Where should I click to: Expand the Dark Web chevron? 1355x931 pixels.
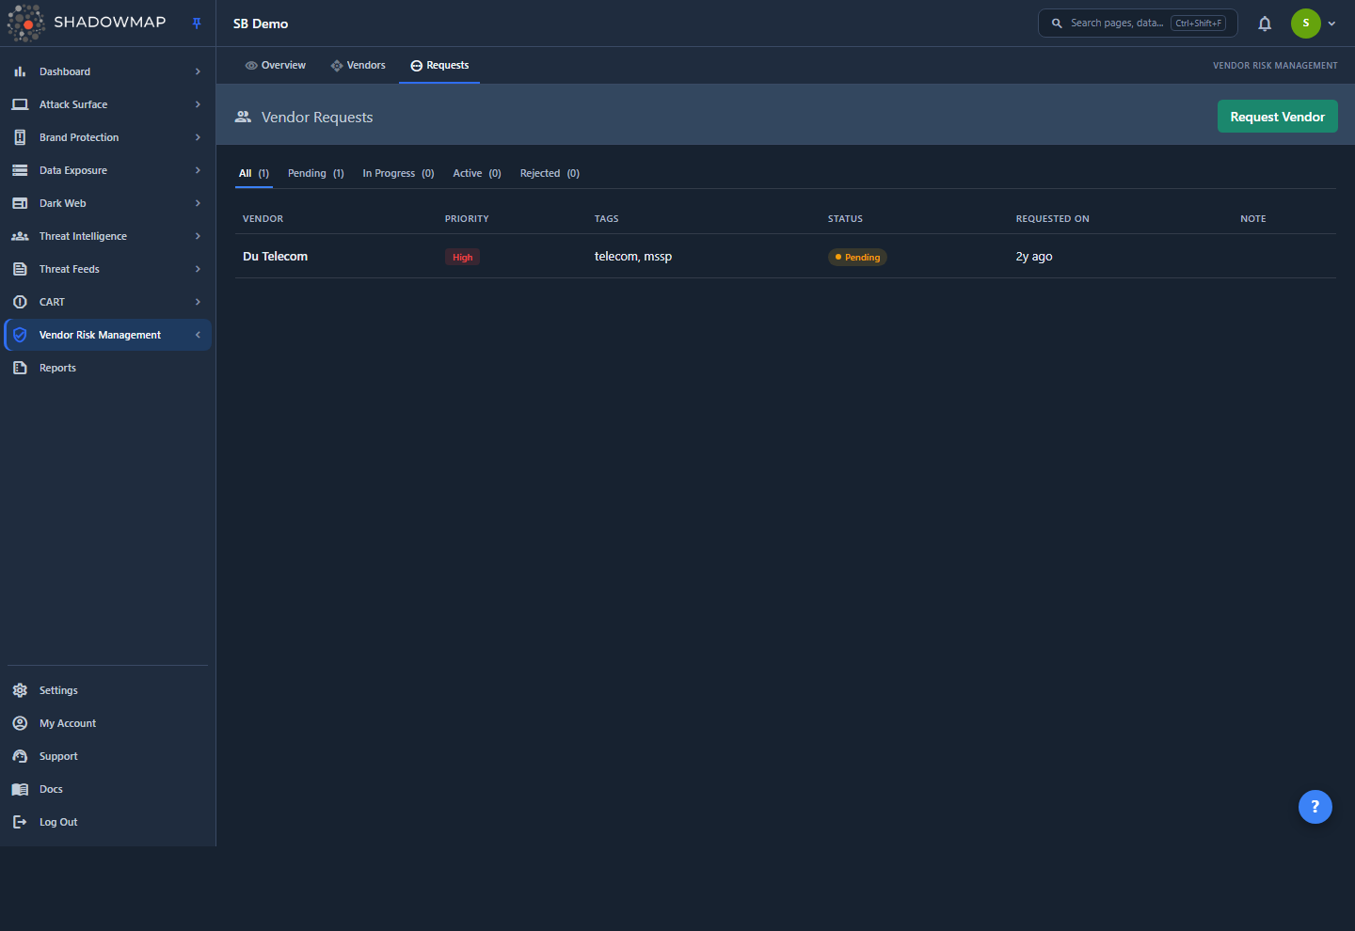click(x=198, y=203)
